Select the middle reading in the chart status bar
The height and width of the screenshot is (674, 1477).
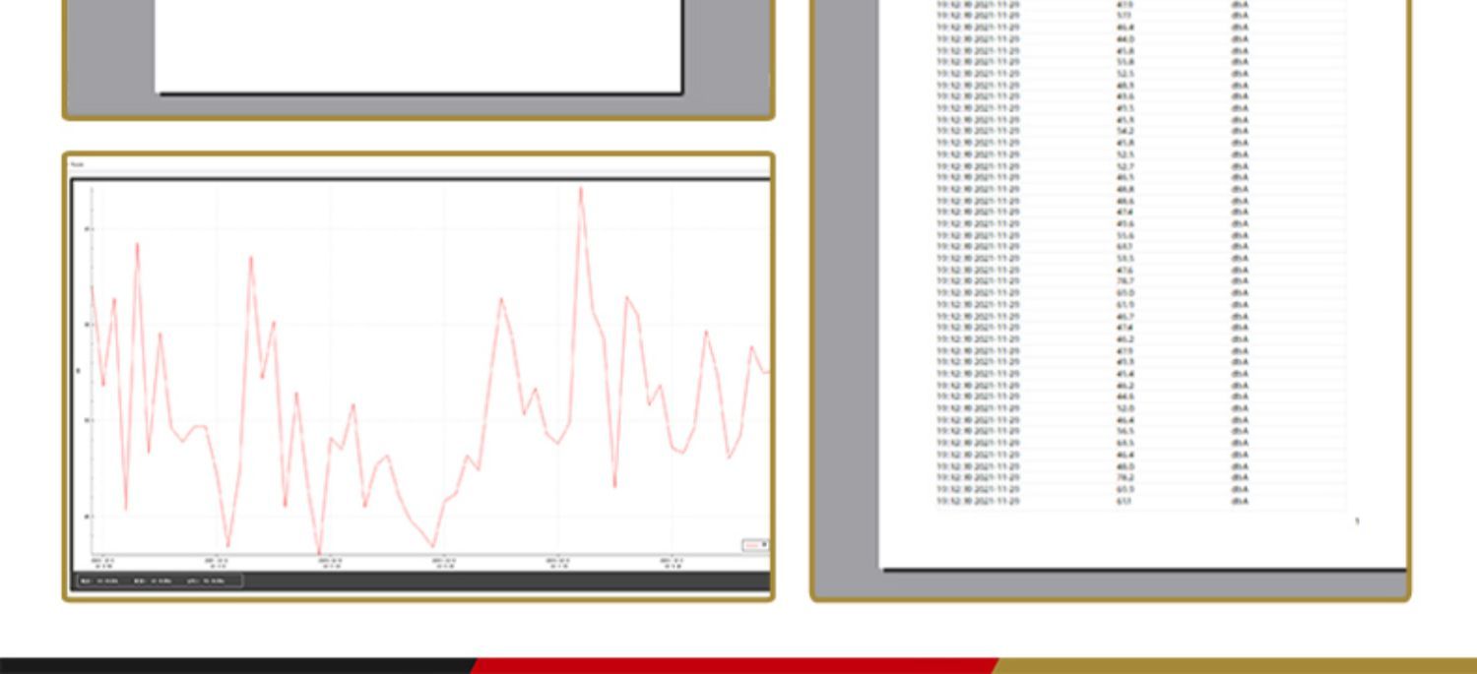[153, 581]
